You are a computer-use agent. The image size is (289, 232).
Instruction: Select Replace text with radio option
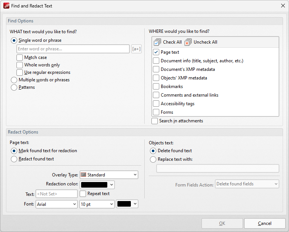tap(153, 159)
